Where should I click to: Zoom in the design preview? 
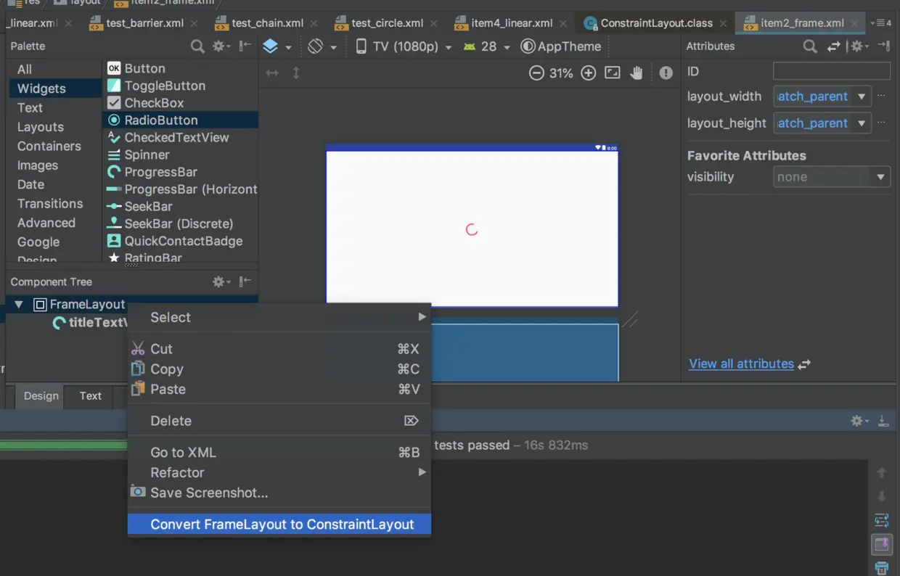tap(589, 73)
